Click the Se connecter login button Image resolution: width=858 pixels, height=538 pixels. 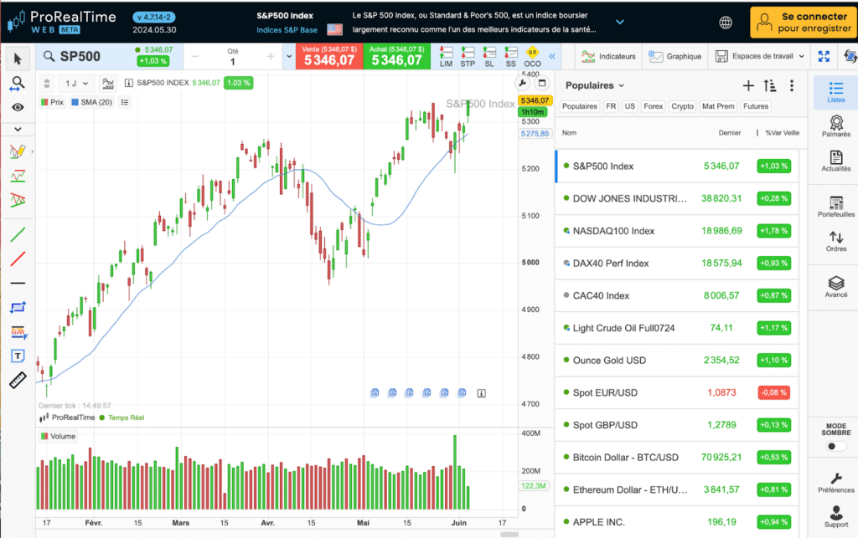click(804, 23)
